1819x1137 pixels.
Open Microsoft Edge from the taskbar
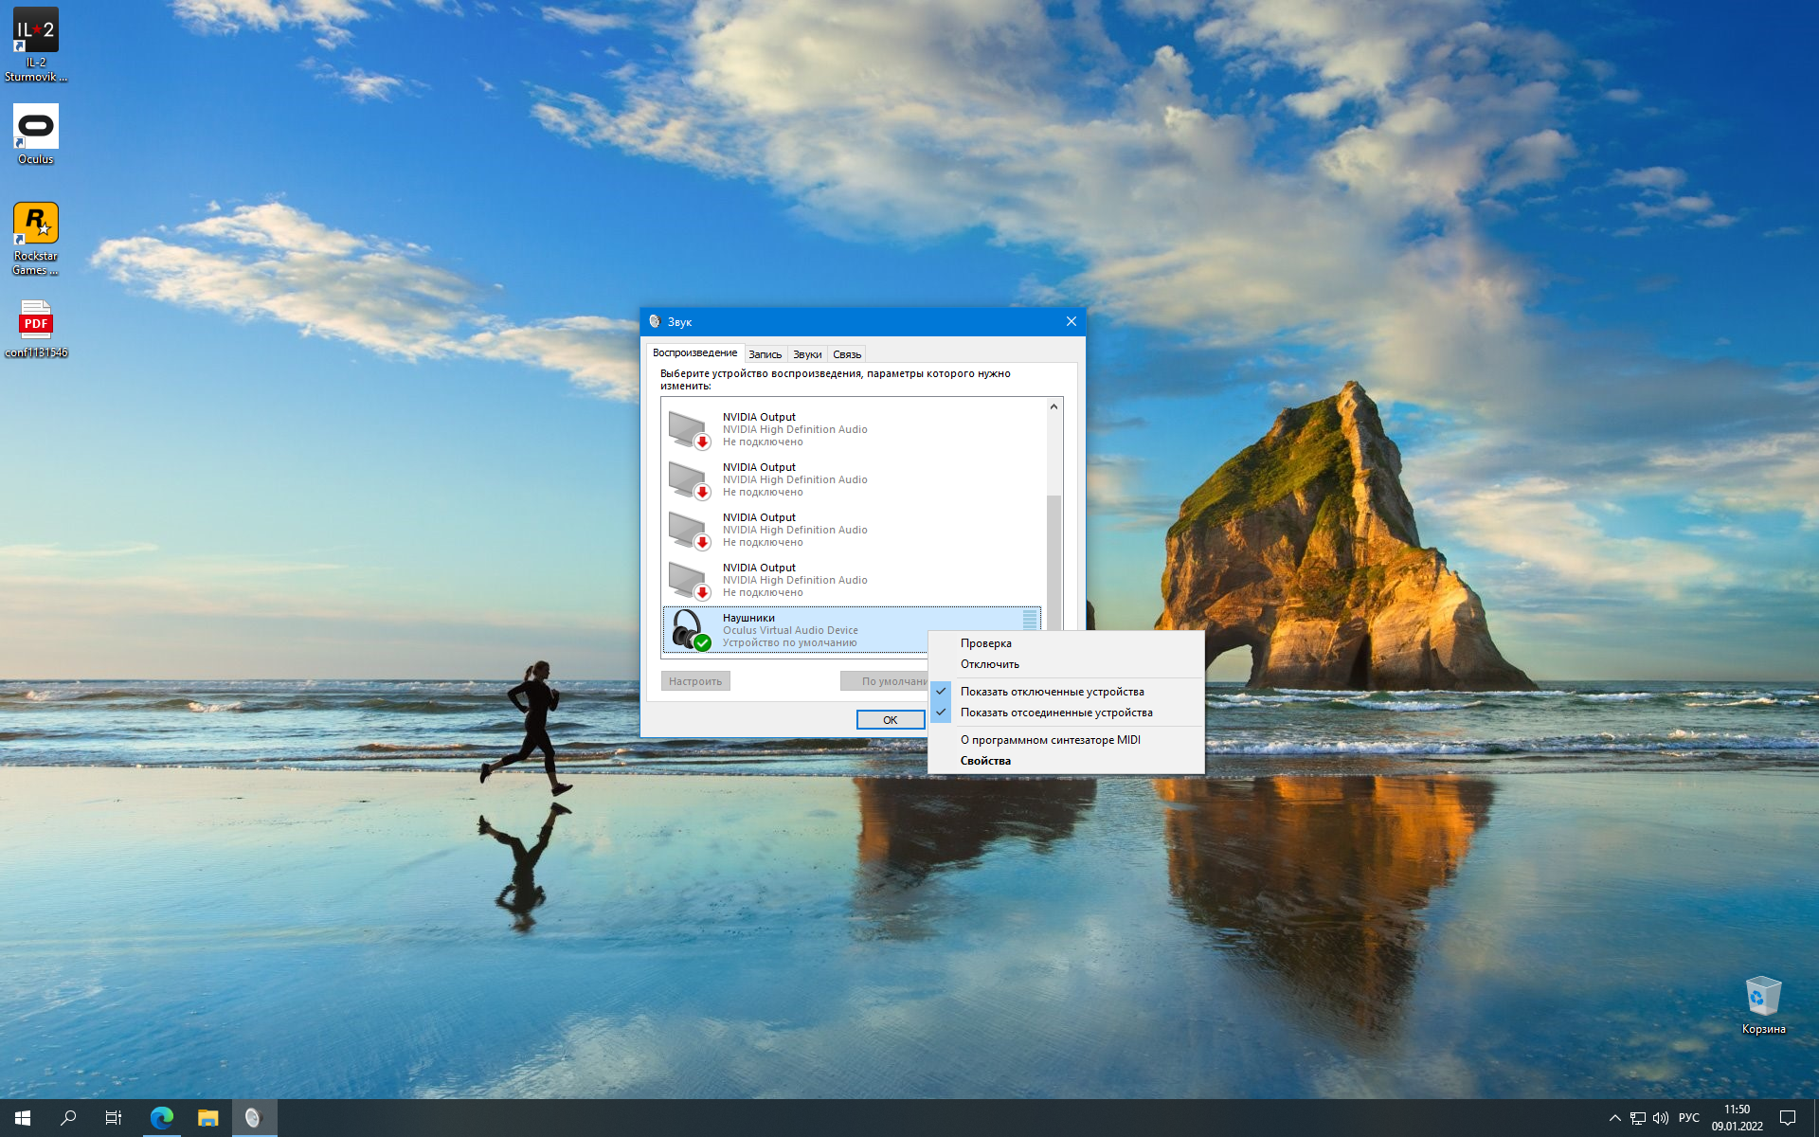point(162,1118)
